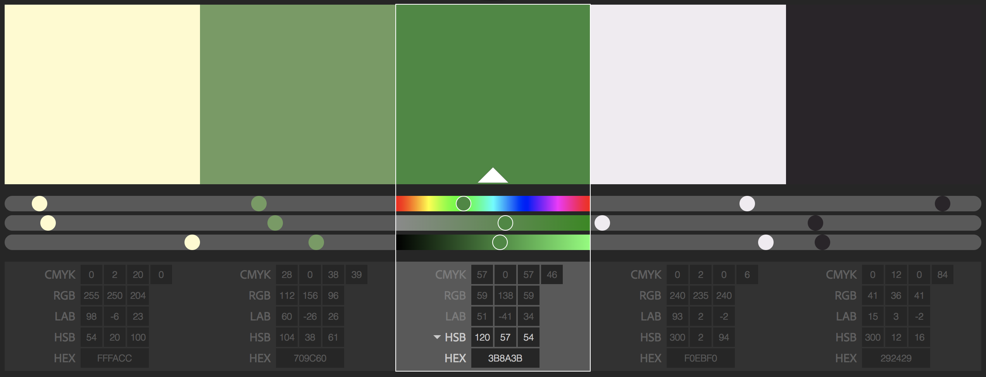
Task: Click the dark handle on brightness row
Action: [x=822, y=242]
